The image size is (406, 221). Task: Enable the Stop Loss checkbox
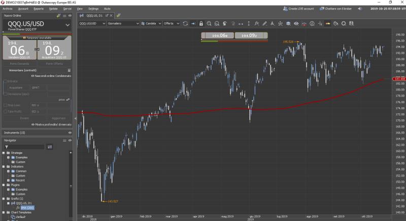click(5, 105)
